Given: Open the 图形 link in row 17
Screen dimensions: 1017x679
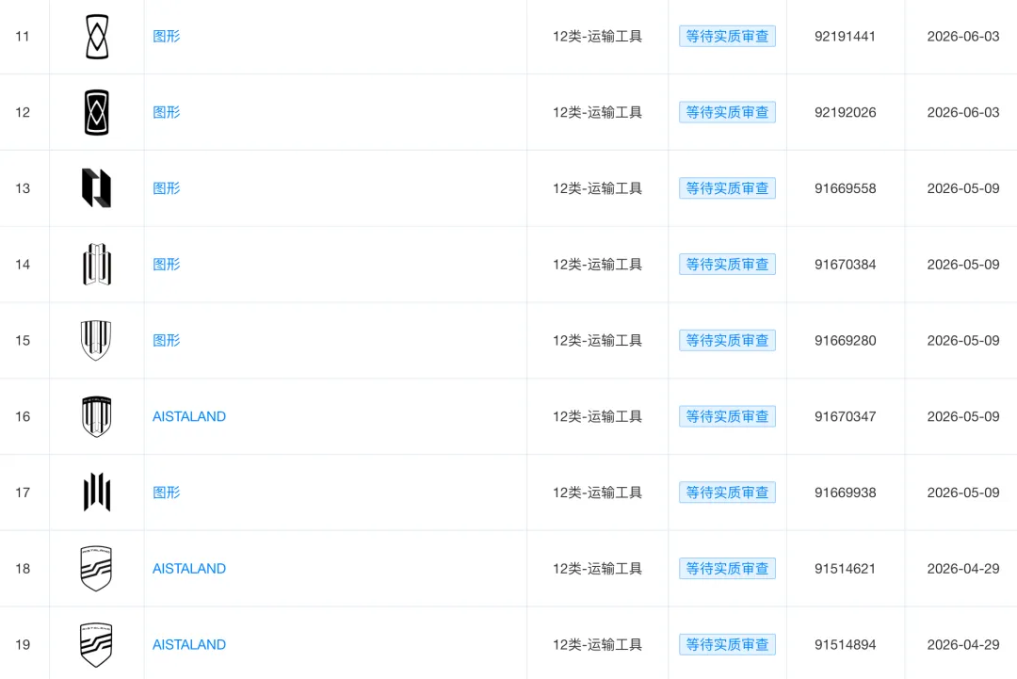Looking at the screenshot, I should [x=167, y=493].
